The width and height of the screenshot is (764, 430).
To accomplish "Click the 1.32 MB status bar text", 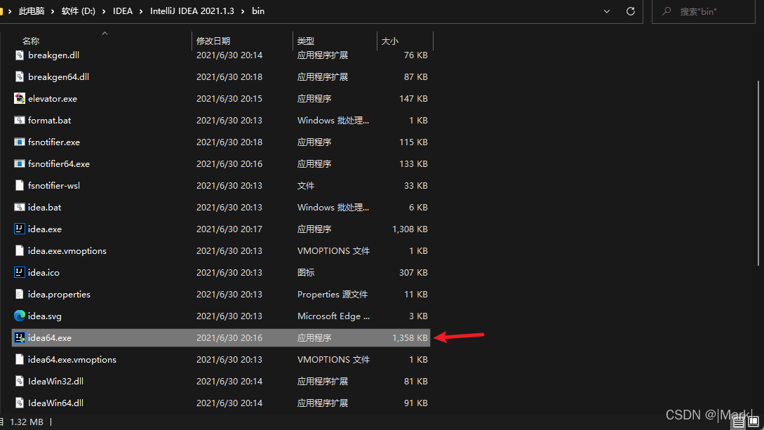I will (x=27, y=422).
